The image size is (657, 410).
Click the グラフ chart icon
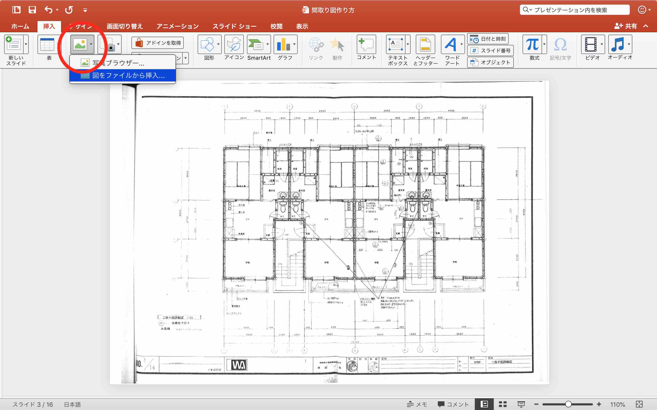click(x=283, y=44)
